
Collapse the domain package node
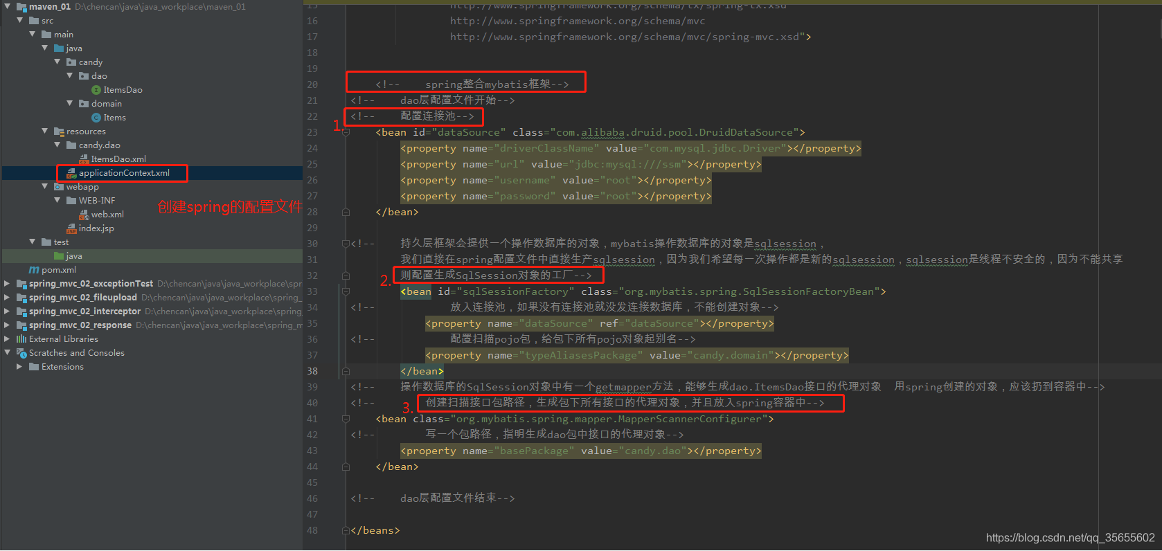click(x=69, y=103)
